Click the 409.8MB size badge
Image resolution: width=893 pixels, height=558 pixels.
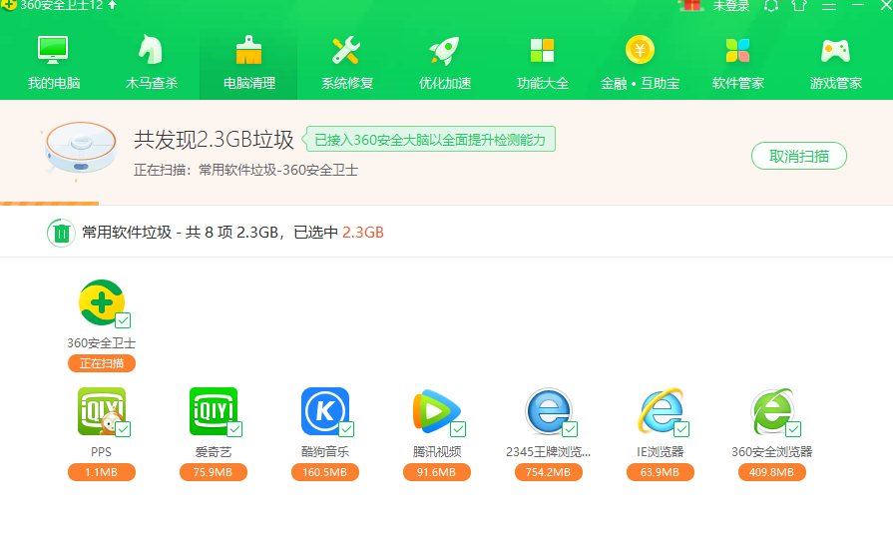771,472
